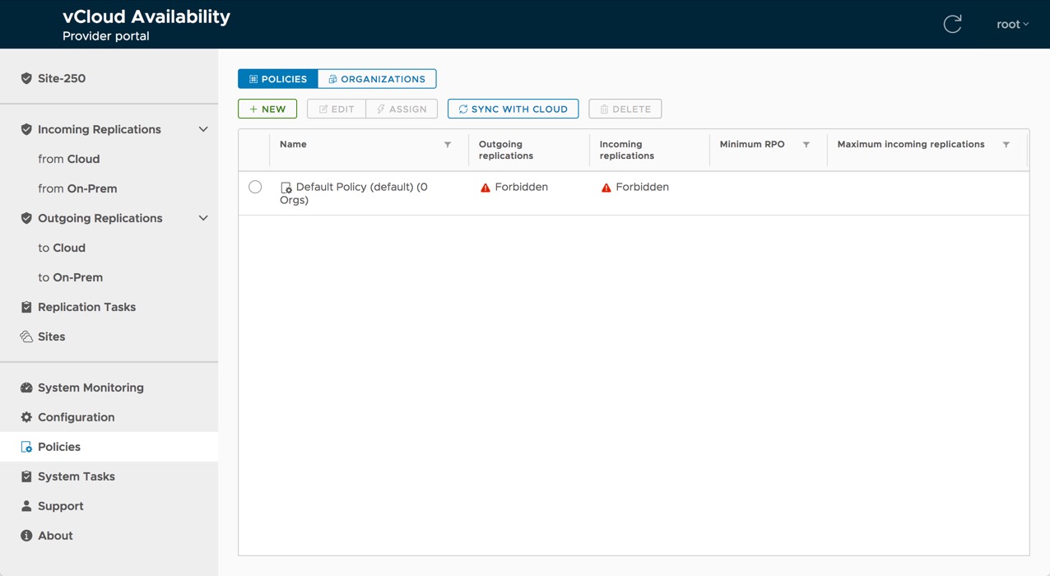This screenshot has width=1050, height=576.
Task: Click the Outgoing Replications shield icon
Action: (x=26, y=218)
